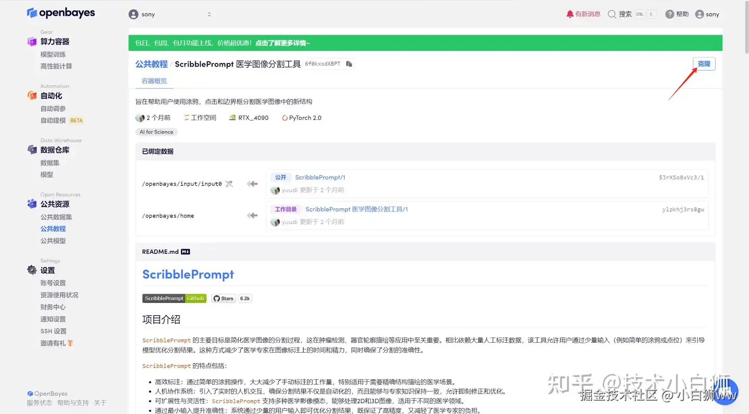749x414 pixels.
Task: Open 公共数据集 in sidebar
Action: 56,217
